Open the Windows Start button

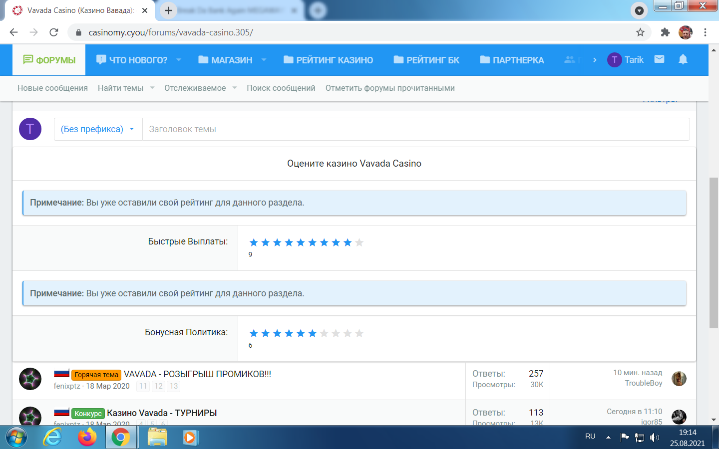tap(15, 438)
